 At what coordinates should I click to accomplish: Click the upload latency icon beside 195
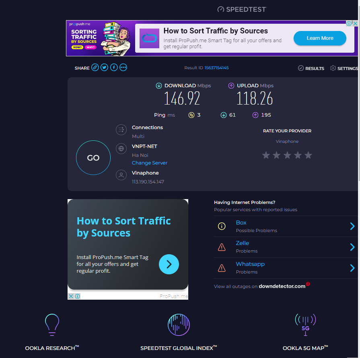pos(255,115)
